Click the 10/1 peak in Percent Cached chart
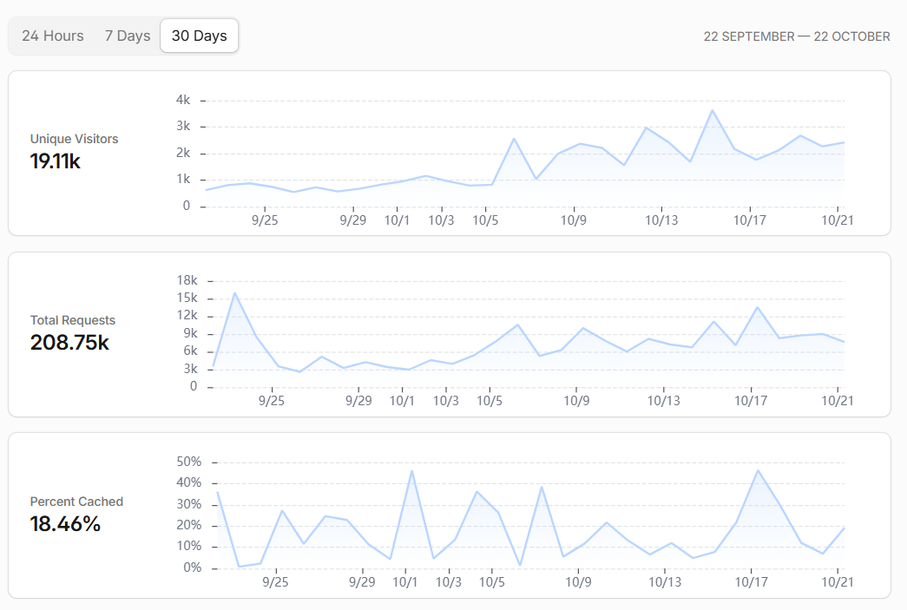Viewport: 907px width, 610px height. coord(412,471)
